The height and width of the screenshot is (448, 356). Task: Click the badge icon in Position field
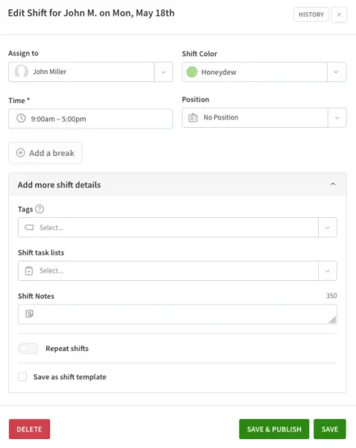pos(193,117)
